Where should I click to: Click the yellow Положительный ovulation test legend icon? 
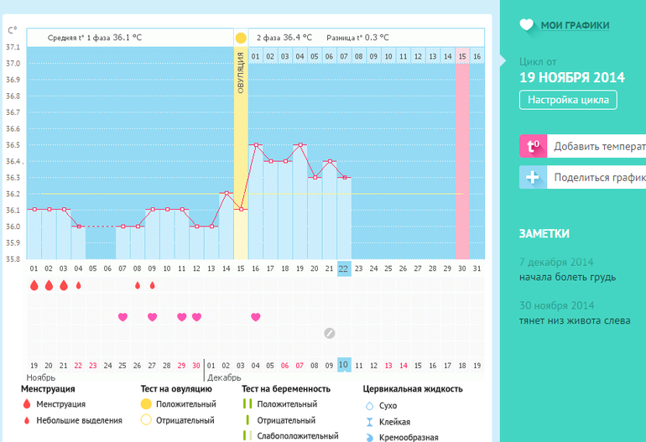146,404
